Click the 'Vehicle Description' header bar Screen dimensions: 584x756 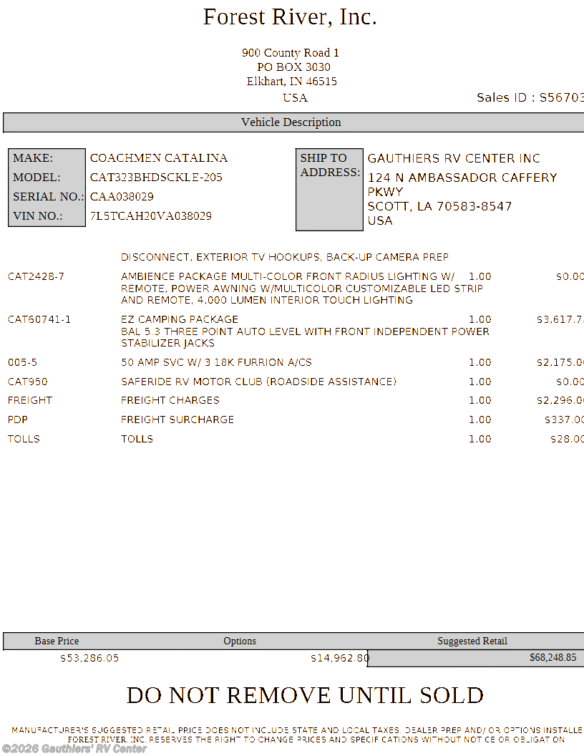(293, 122)
